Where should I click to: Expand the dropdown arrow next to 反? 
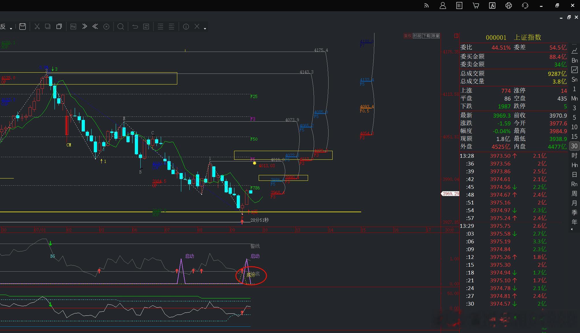click(x=11, y=29)
